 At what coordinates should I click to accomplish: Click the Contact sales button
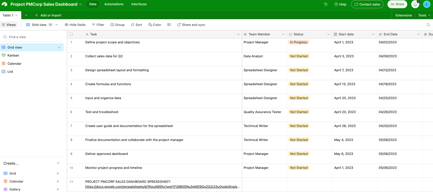(x=367, y=4)
